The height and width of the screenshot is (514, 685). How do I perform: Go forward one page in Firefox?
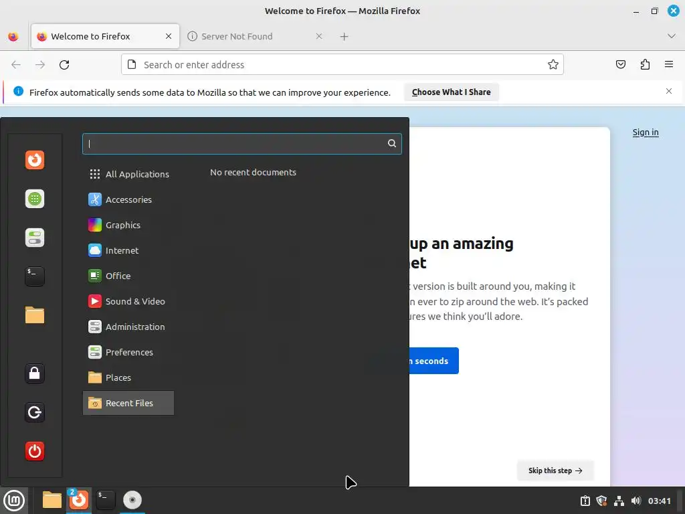(40, 65)
